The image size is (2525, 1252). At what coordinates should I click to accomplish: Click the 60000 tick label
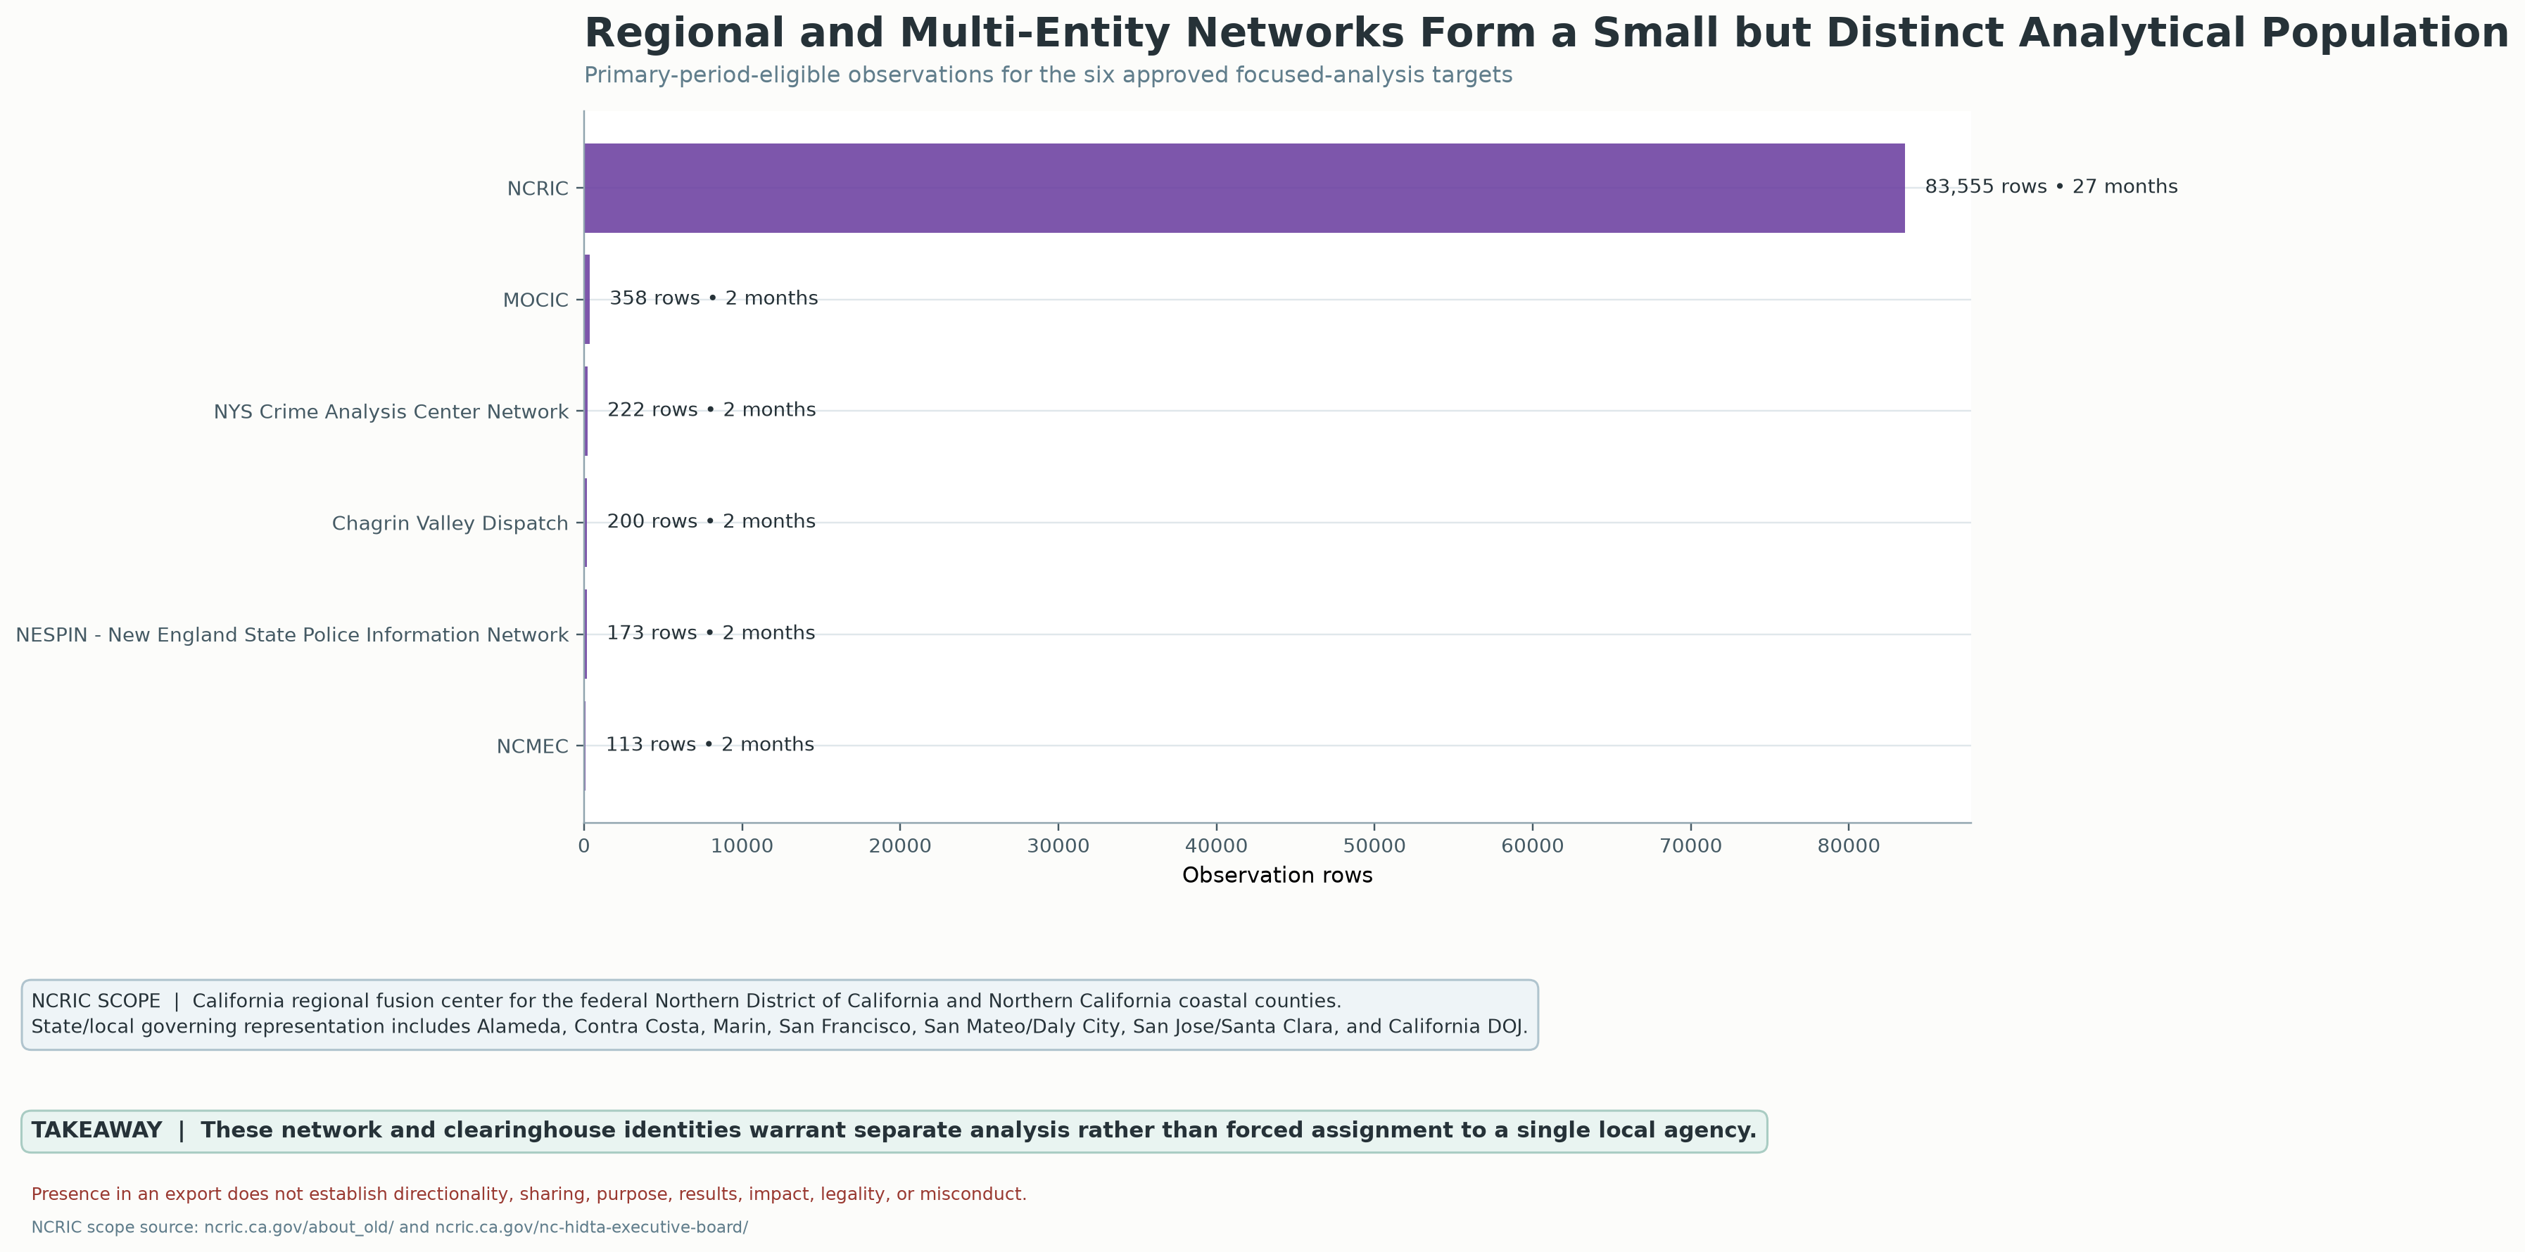point(1533,848)
